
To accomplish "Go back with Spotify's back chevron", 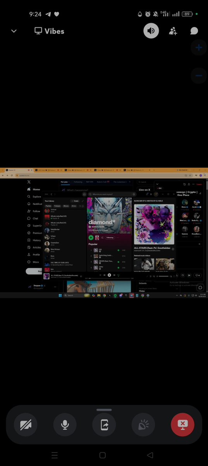I will coord(52,194).
